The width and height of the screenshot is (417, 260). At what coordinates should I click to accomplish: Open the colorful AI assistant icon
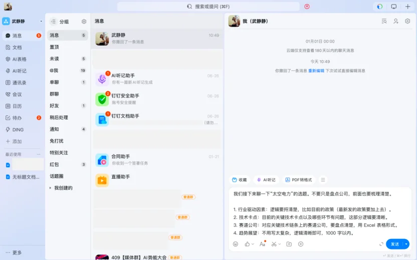380,7
